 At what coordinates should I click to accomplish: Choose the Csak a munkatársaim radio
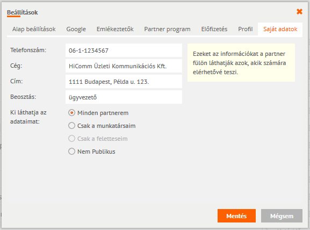(x=71, y=126)
